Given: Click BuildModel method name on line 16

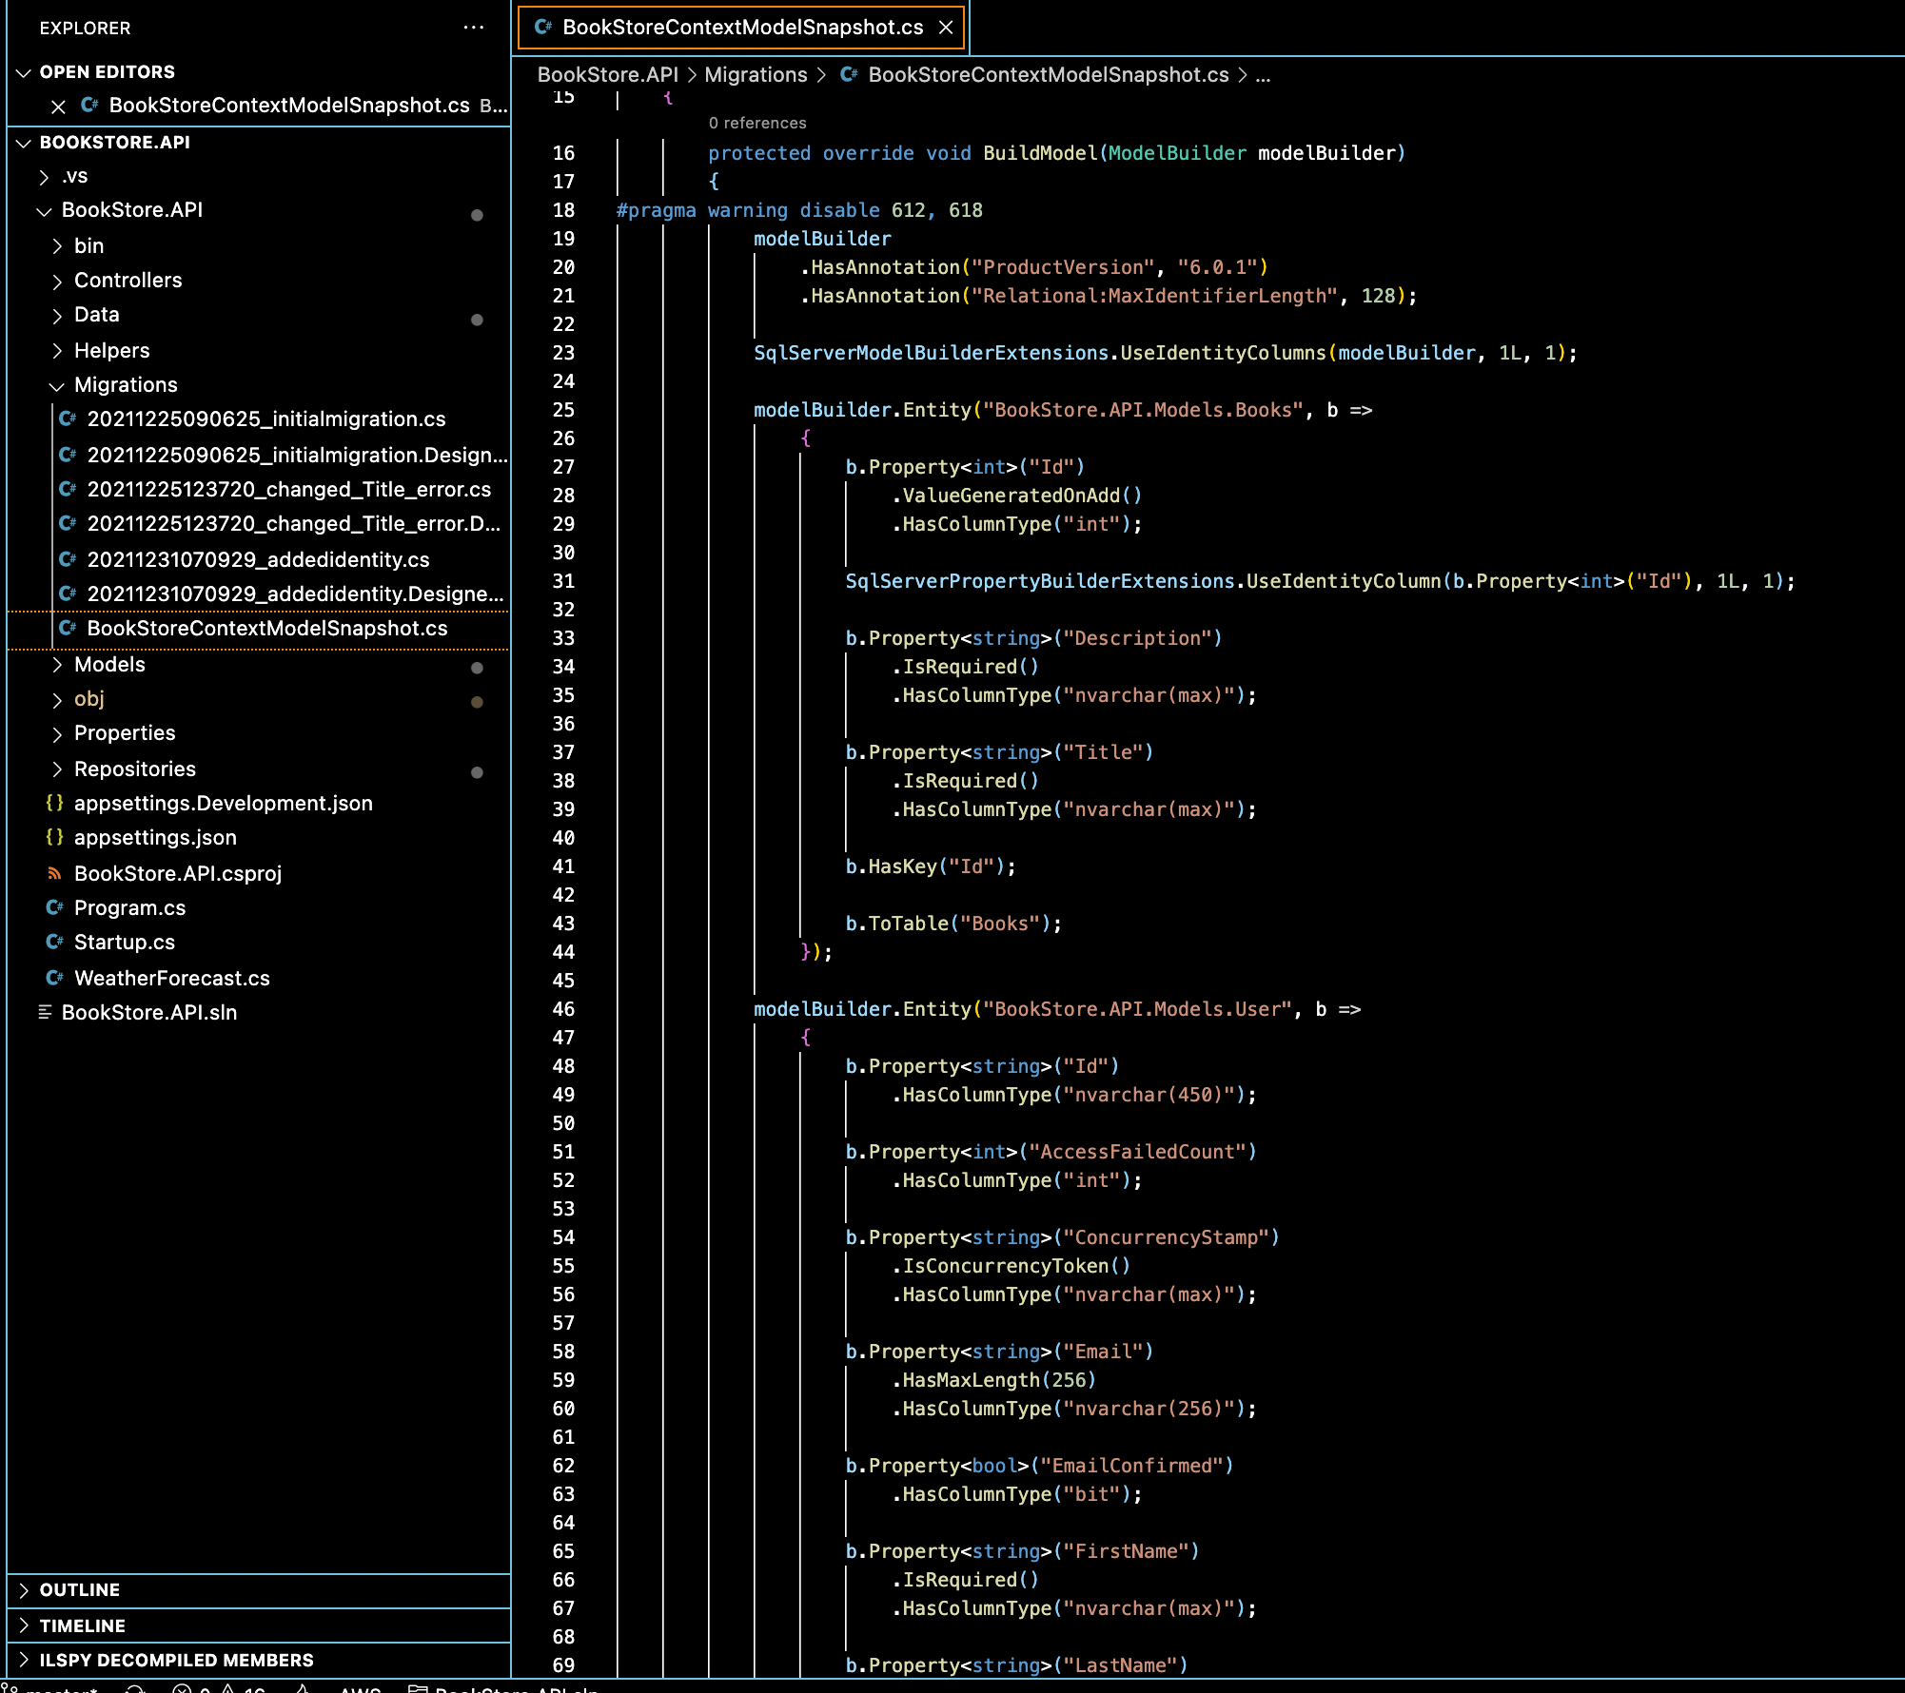Looking at the screenshot, I should [x=1040, y=153].
